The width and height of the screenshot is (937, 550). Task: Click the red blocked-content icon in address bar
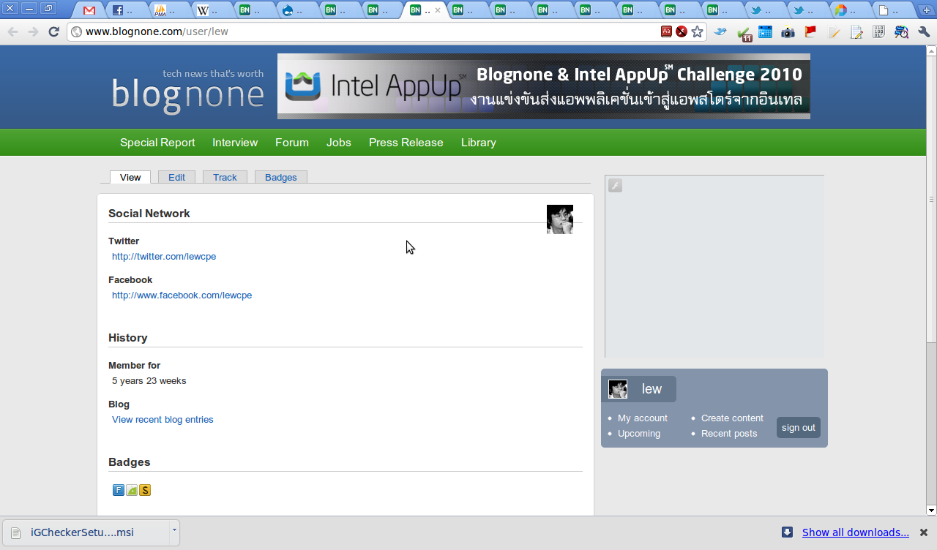pos(682,31)
